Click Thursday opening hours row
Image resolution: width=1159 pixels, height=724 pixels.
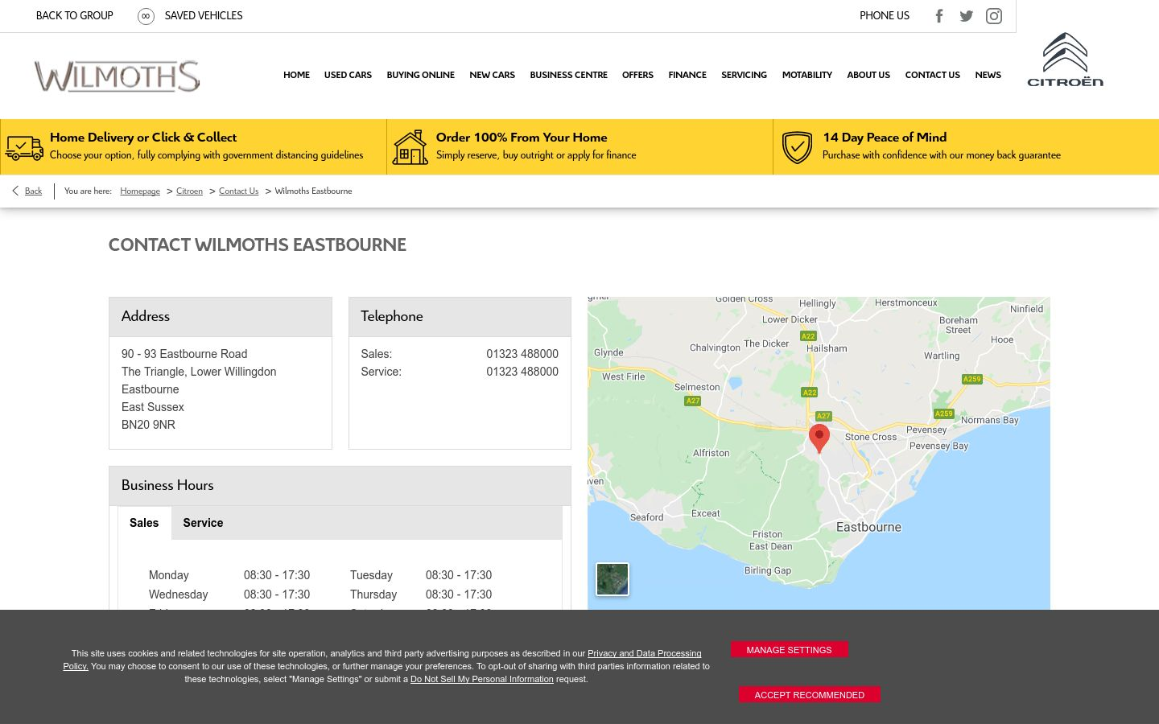click(x=421, y=594)
